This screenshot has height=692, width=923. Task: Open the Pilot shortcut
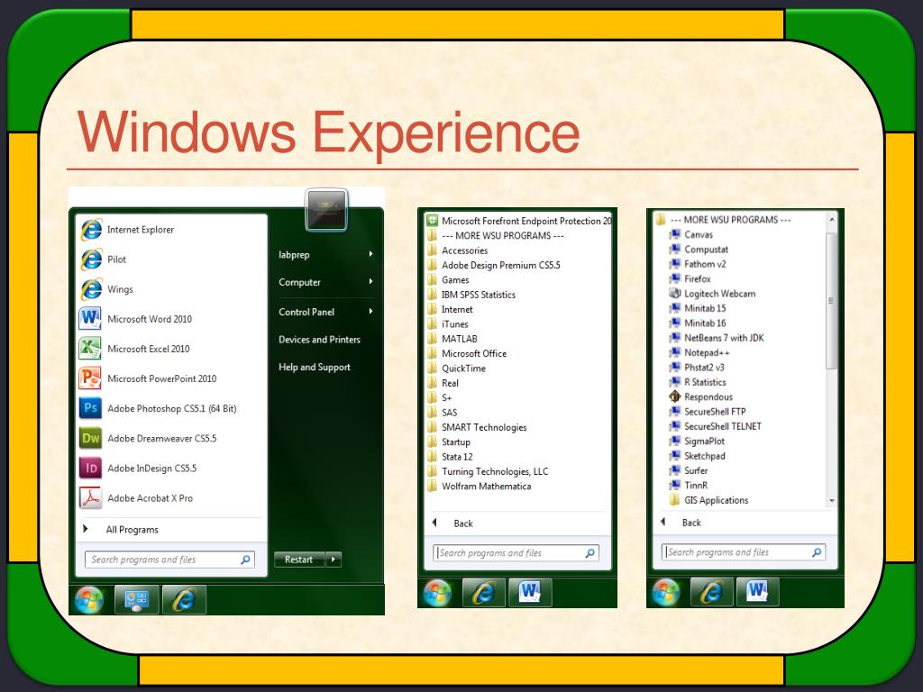tap(104, 259)
